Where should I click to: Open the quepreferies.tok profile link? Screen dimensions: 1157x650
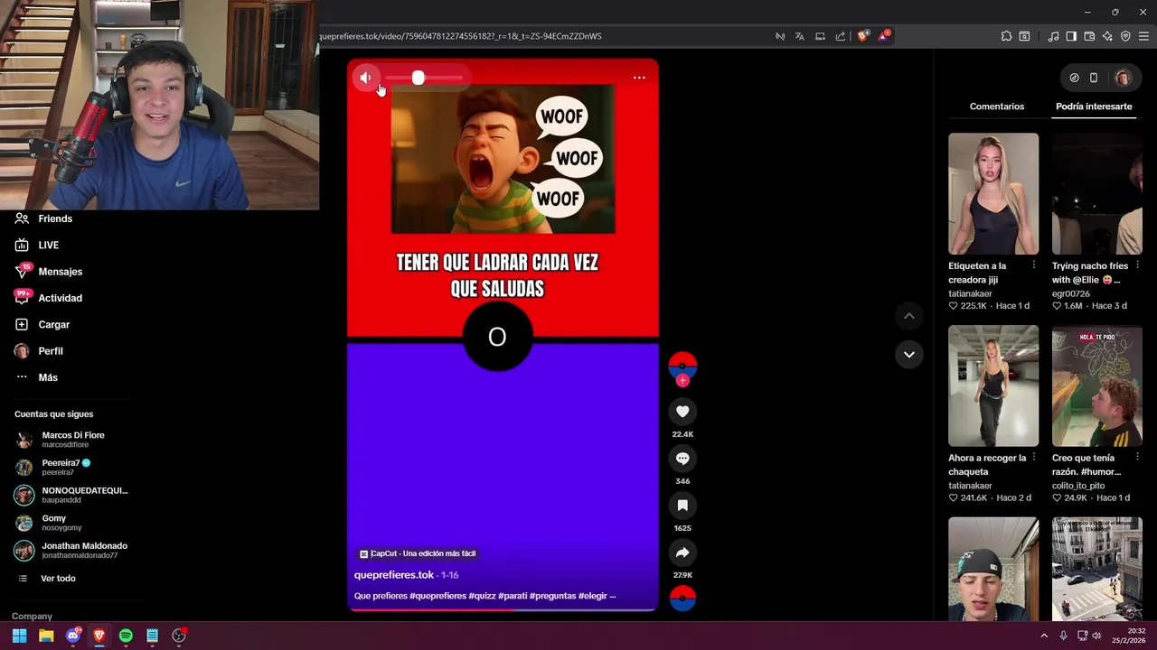coord(394,575)
